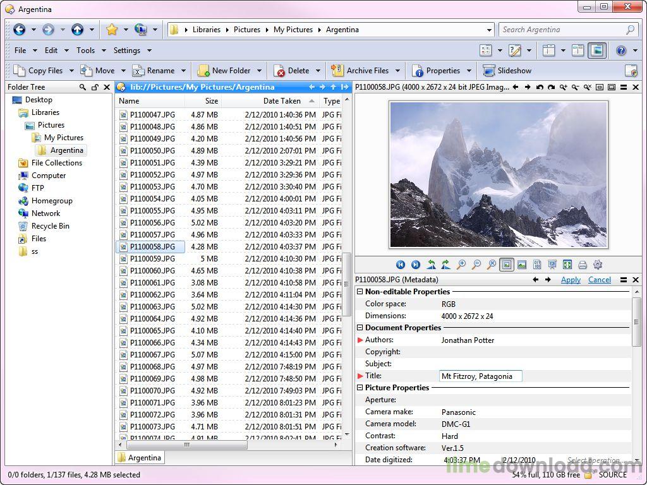This screenshot has width=647, height=485.
Task: Apply the metadata changes
Action: [571, 280]
